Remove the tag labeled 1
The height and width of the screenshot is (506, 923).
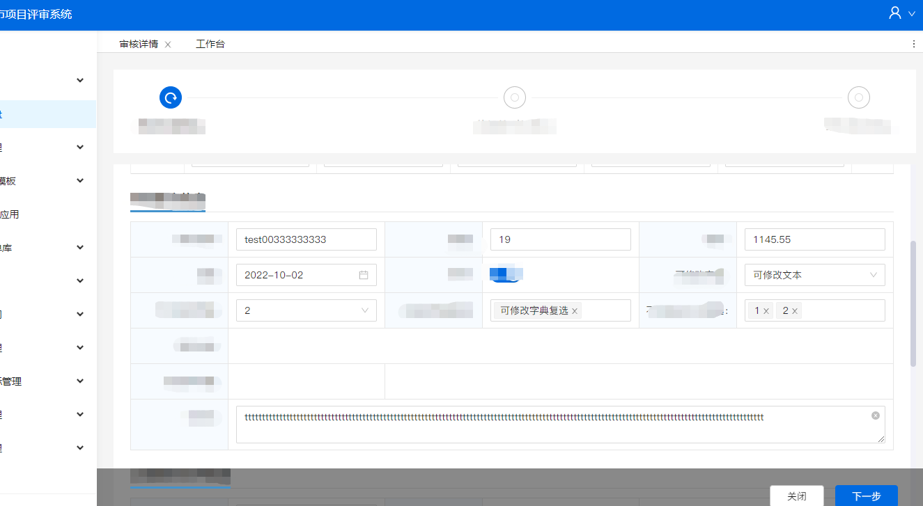tap(766, 311)
